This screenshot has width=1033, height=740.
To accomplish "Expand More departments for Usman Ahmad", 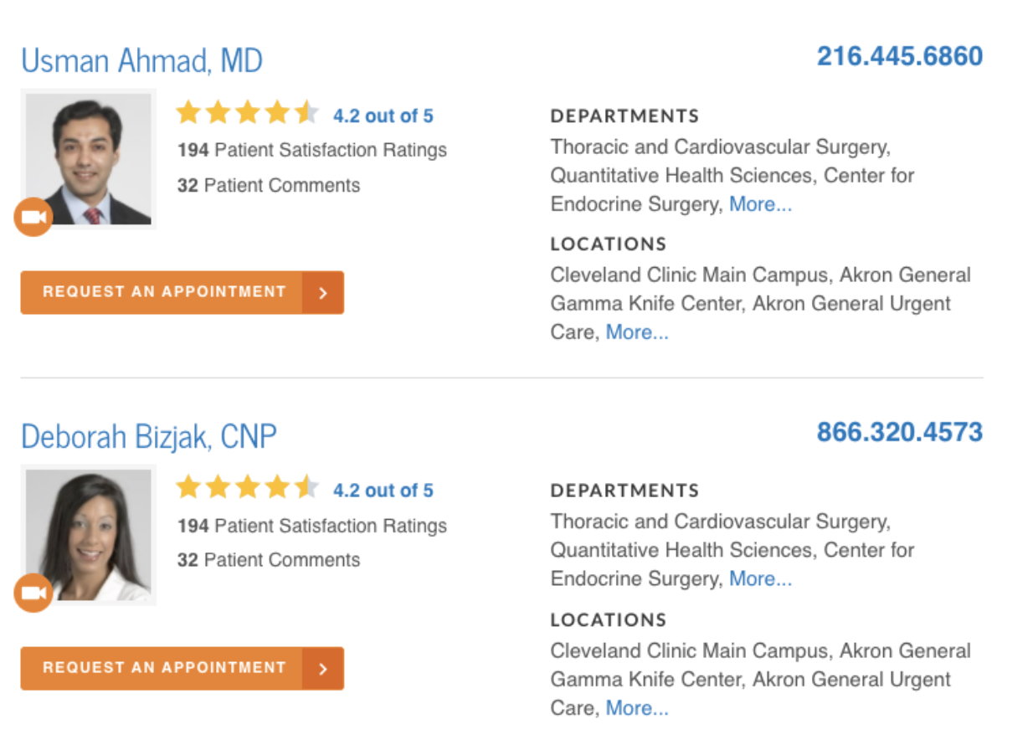I will [760, 204].
